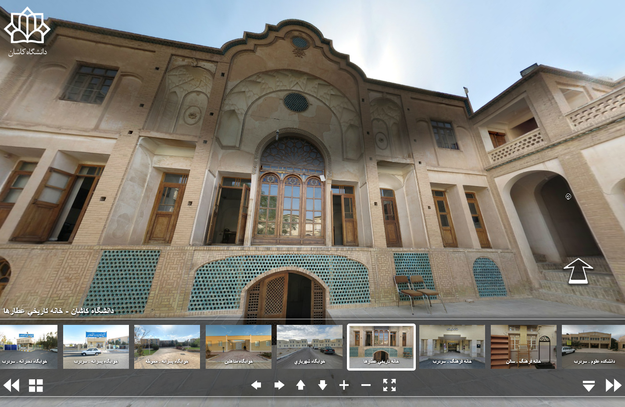Pan the panorama left with the left arrow

point(256,385)
